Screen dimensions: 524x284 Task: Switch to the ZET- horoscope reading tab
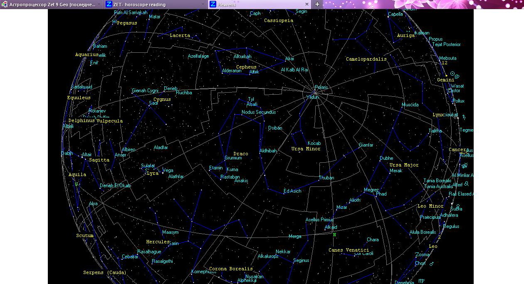coord(139,5)
